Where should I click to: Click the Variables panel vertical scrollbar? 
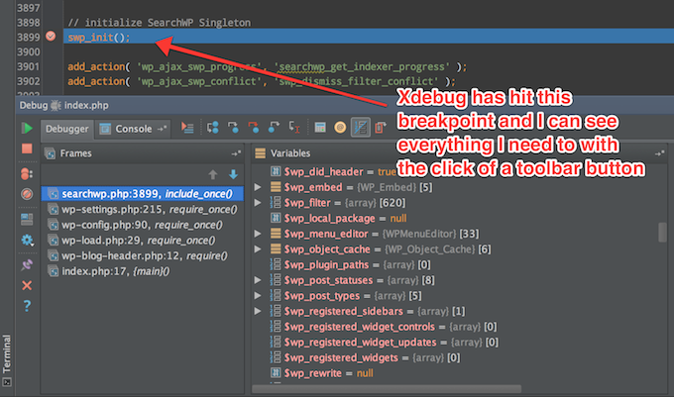point(662,233)
